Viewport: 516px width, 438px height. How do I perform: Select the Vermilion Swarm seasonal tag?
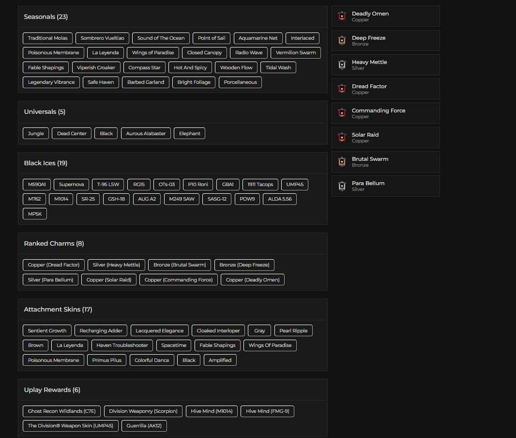pyautogui.click(x=296, y=53)
